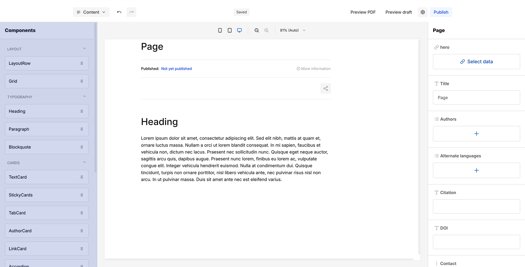Click the Saved status badge
Image resolution: width=525 pixels, height=267 pixels.
[x=242, y=12]
